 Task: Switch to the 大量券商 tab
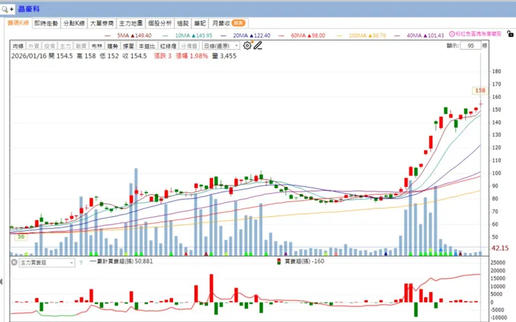pyautogui.click(x=102, y=24)
